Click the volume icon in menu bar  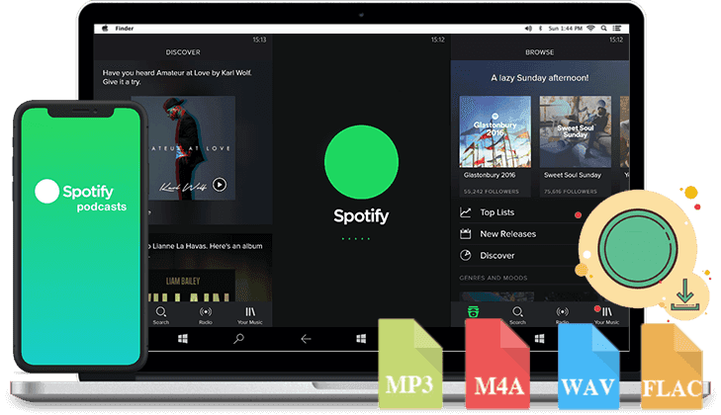point(528,29)
